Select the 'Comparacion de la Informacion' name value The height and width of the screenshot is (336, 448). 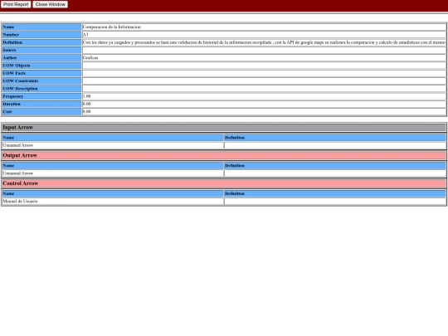tap(112, 27)
